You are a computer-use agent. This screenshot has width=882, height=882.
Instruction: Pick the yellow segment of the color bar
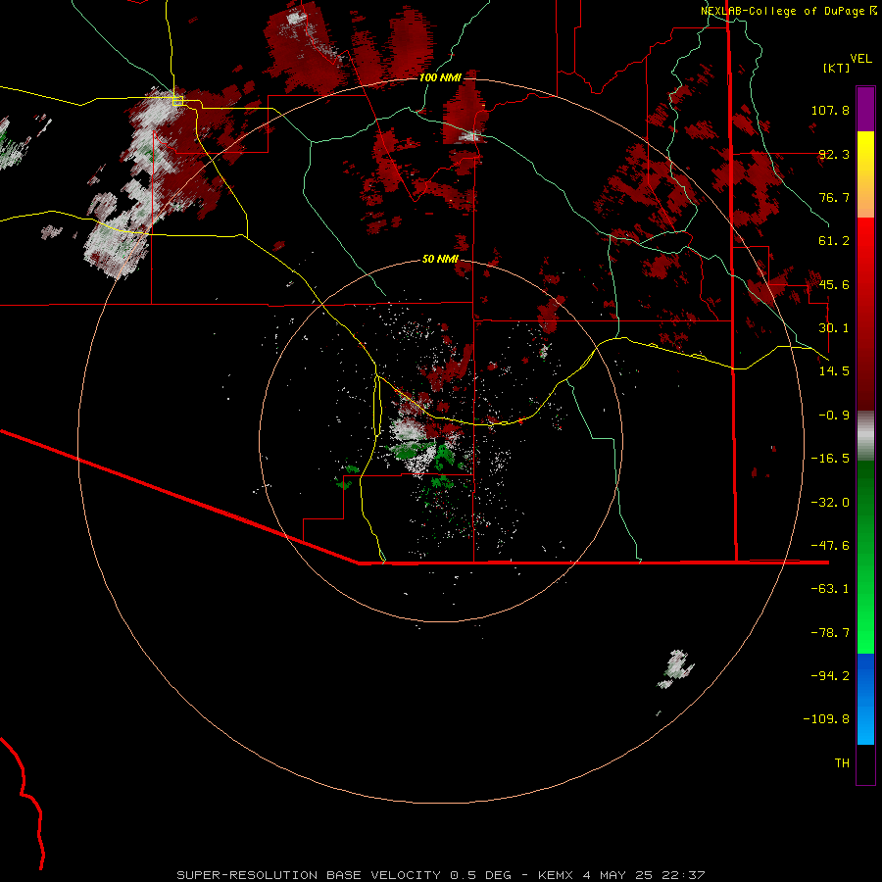(865, 174)
